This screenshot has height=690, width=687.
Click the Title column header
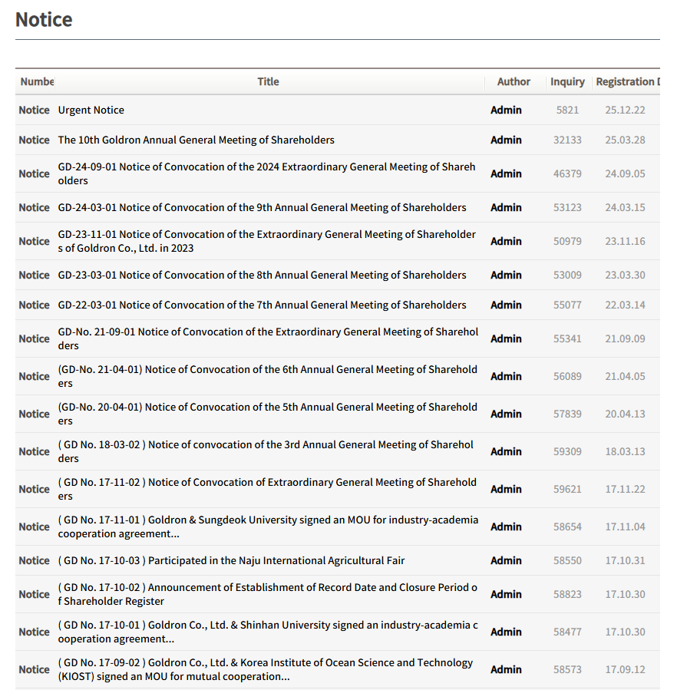(x=268, y=81)
